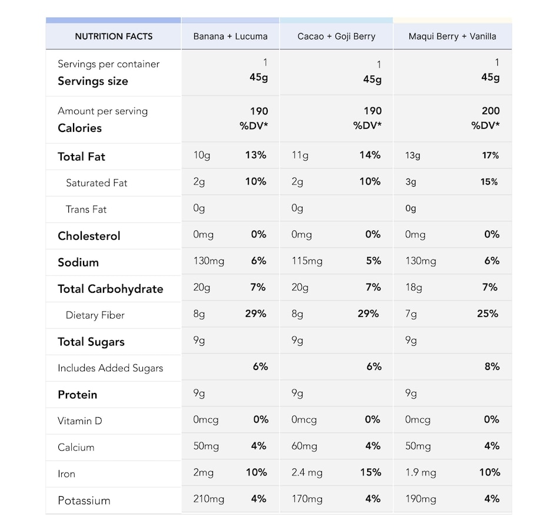The image size is (559, 532).
Task: Click the Sodium row label
Action: 78,263
